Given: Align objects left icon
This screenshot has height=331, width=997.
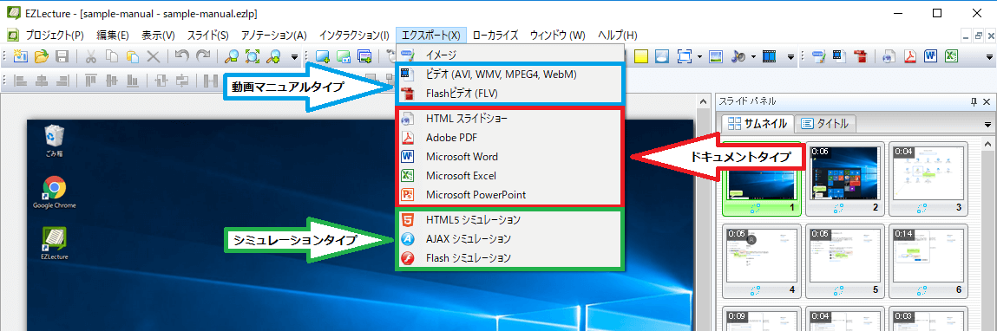Looking at the screenshot, I should 20,81.
